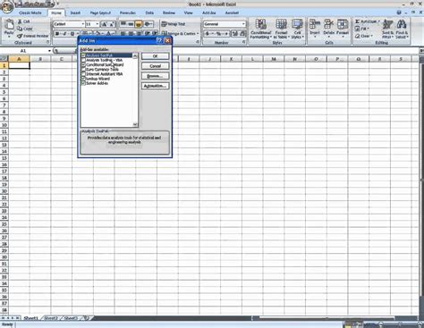
Task: Click the Select All corner button
Action: tap(4, 58)
